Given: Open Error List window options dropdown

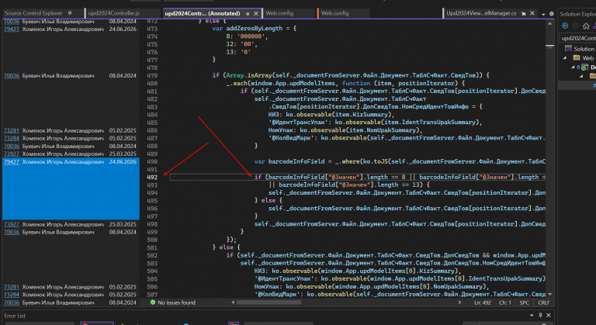Looking at the screenshot, I should (x=532, y=316).
